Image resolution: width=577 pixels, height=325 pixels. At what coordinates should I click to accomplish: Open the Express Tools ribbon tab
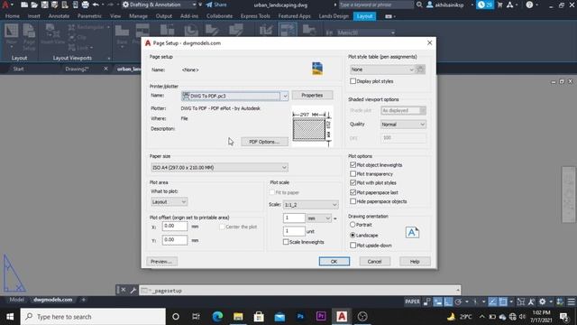tap(255, 16)
